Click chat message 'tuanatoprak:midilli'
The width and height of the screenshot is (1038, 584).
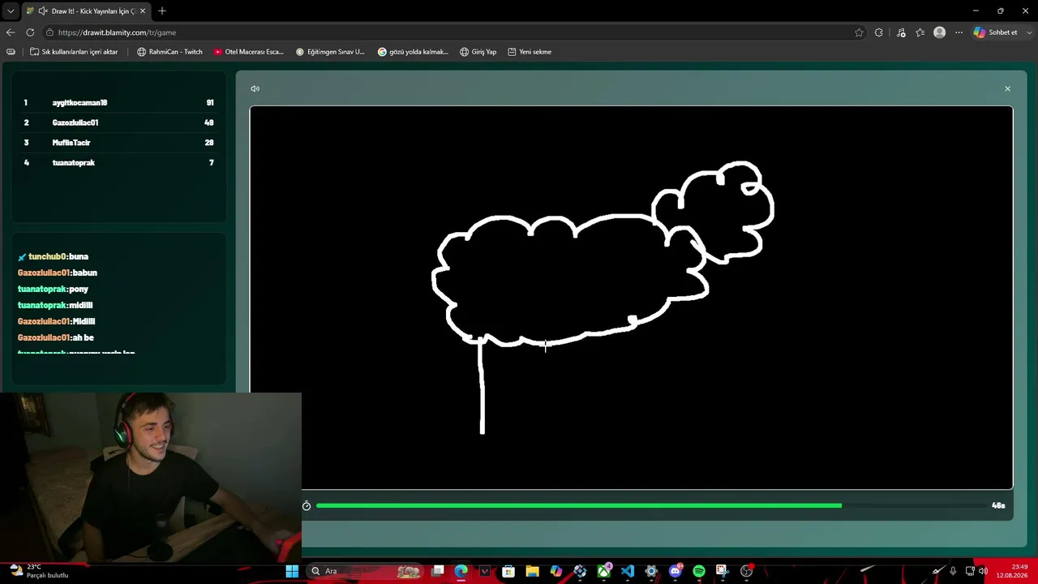pyautogui.click(x=55, y=305)
